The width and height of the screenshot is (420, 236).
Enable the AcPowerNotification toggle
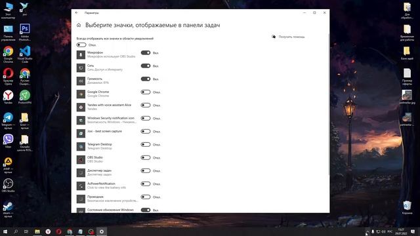(146, 184)
